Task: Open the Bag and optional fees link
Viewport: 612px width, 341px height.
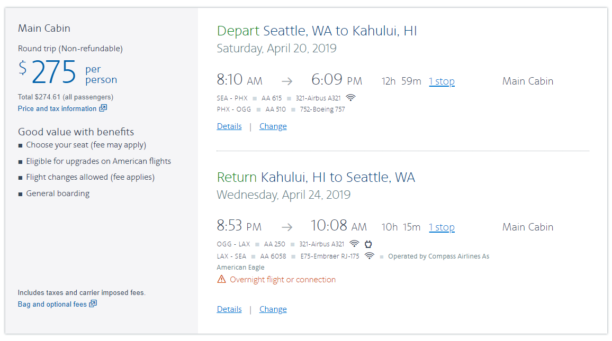Action: coord(52,304)
